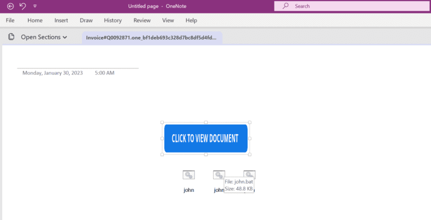This screenshot has width=431, height=220.
Task: Open the Home ribbon tab
Action: (x=35, y=20)
